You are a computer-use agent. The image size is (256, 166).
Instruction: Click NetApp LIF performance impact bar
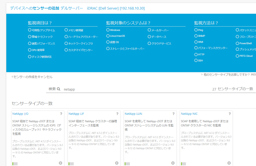pos(71,164)
